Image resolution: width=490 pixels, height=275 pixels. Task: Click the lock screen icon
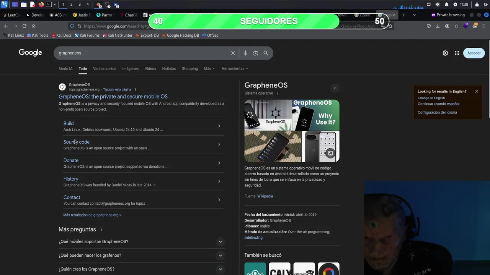tap(477, 5)
